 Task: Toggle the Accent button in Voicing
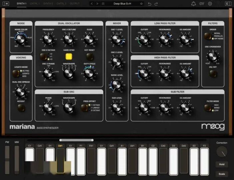tap(21, 107)
